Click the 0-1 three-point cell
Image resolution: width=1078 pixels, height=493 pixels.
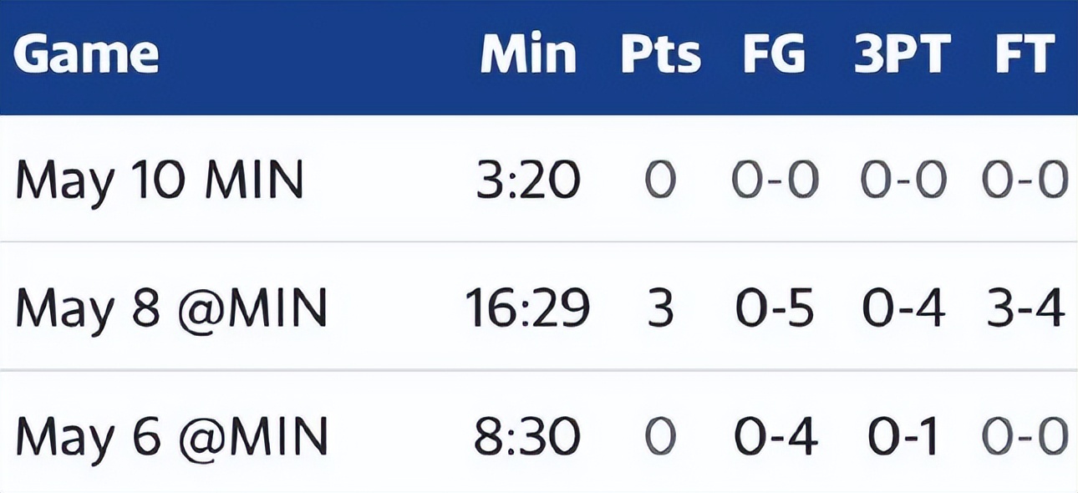coord(903,435)
